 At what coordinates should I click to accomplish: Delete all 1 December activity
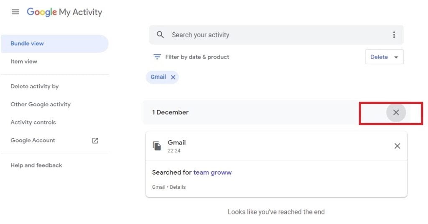pyautogui.click(x=396, y=112)
